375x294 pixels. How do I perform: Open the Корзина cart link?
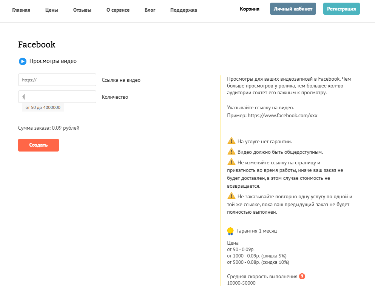pyautogui.click(x=250, y=9)
